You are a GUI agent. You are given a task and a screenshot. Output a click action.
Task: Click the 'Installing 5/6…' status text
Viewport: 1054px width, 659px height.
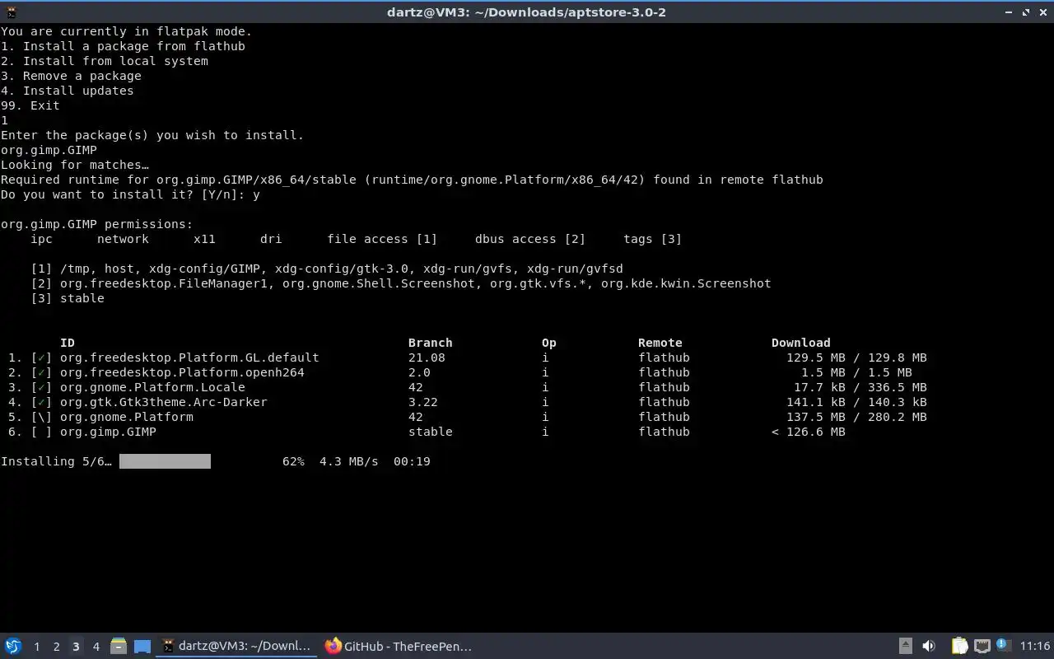[x=56, y=461]
